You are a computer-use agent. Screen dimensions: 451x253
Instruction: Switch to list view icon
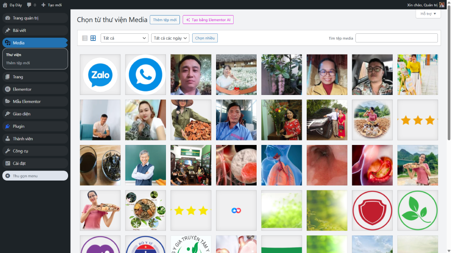pyautogui.click(x=85, y=38)
